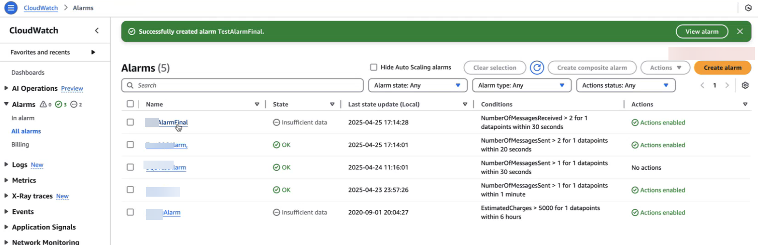Check the 2025-04-25 17:14:01 row checkbox
The width and height of the screenshot is (758, 245).
point(130,145)
